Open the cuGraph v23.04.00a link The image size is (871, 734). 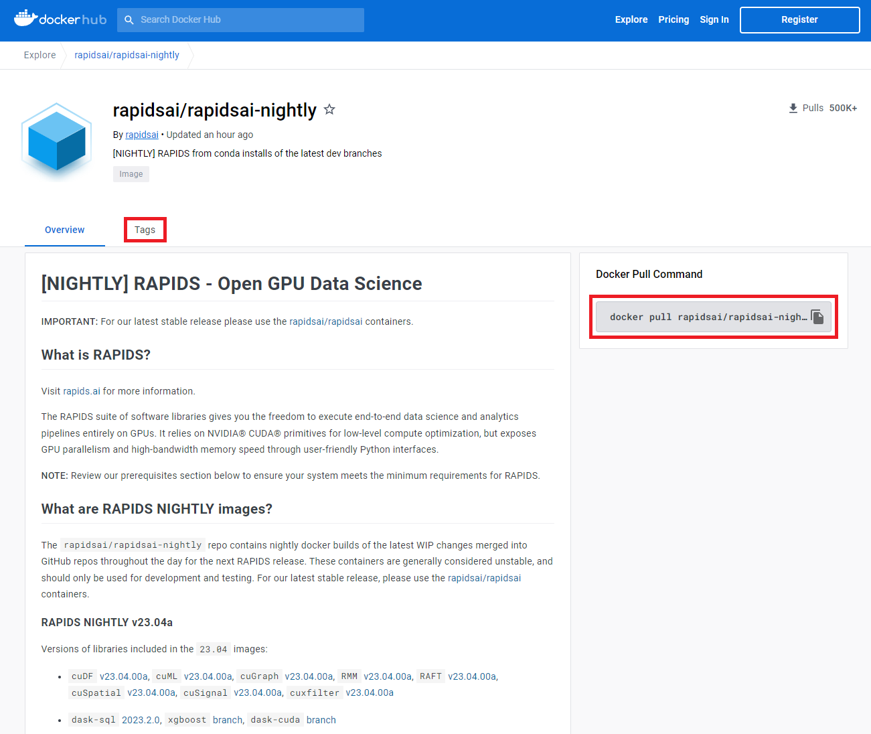[309, 676]
